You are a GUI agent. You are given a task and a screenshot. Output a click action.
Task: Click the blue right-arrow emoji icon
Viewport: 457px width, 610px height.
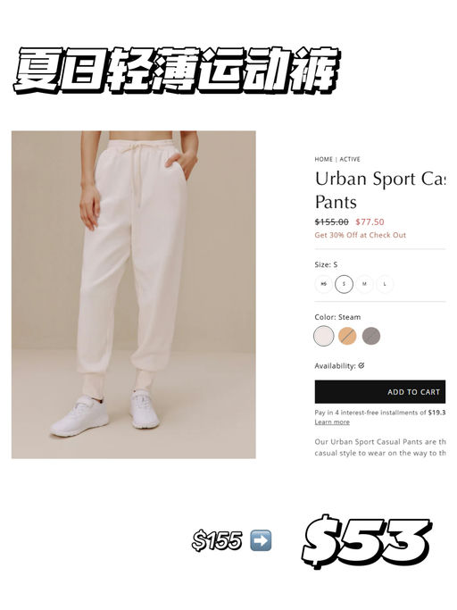tap(261, 540)
